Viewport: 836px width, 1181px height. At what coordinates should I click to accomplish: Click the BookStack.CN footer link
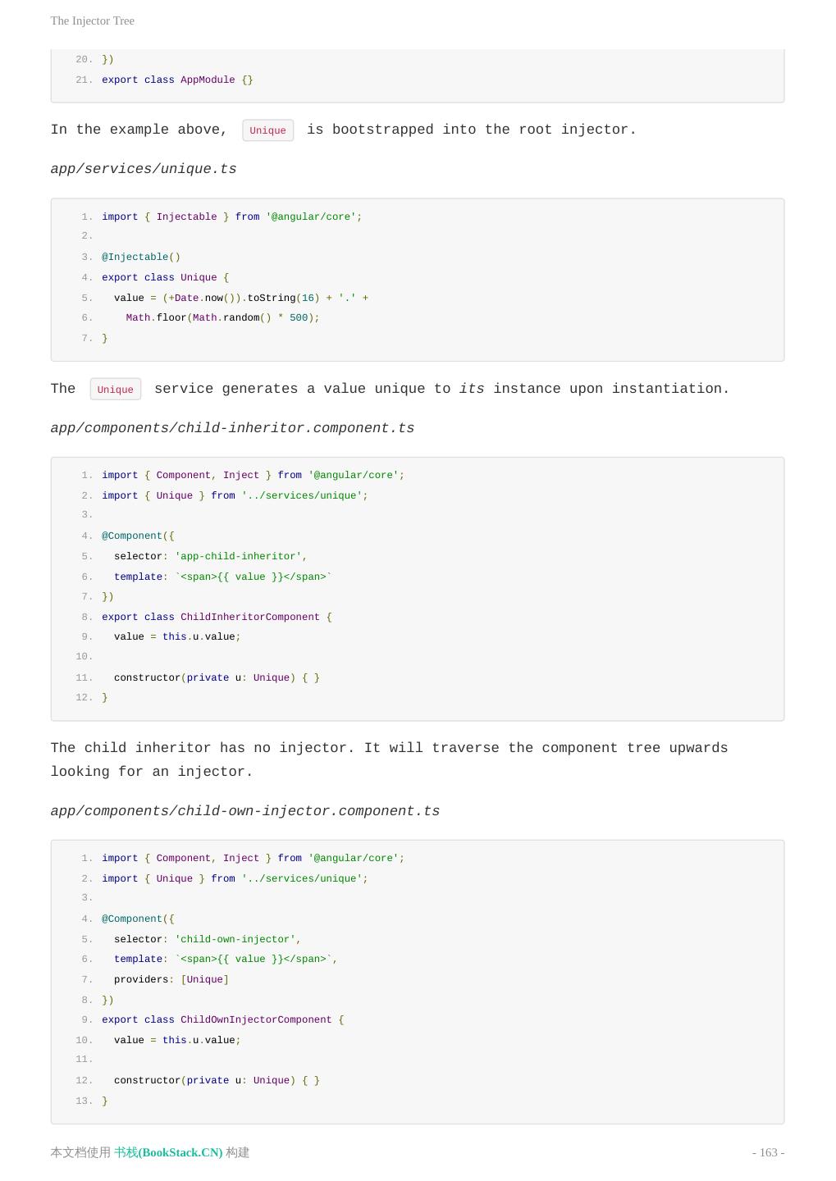pyautogui.click(x=168, y=1152)
